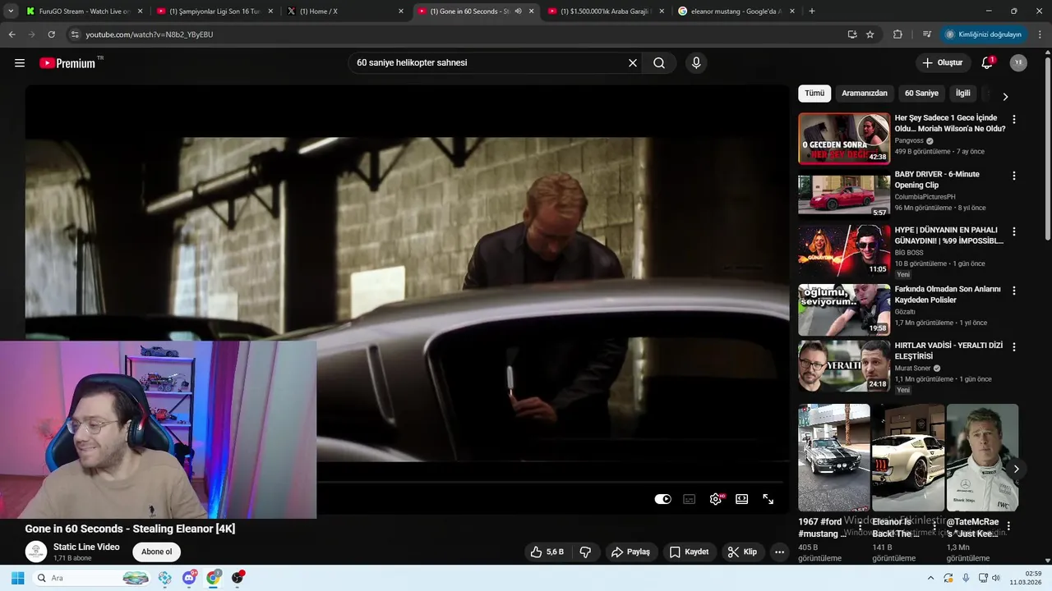Screen dimensions: 1052x591
Task: Clear the search box with the X
Action: (633, 63)
